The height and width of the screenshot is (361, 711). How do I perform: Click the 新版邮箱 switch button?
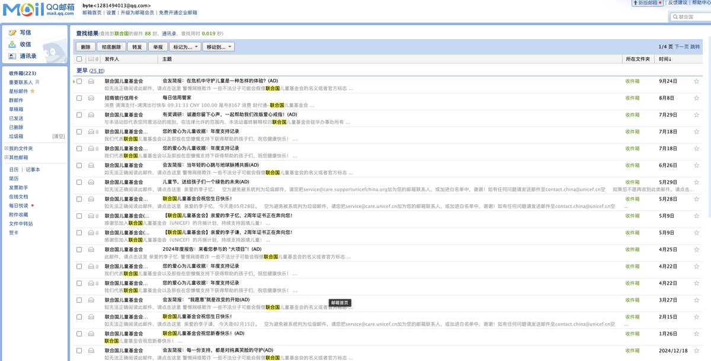coord(648,3)
